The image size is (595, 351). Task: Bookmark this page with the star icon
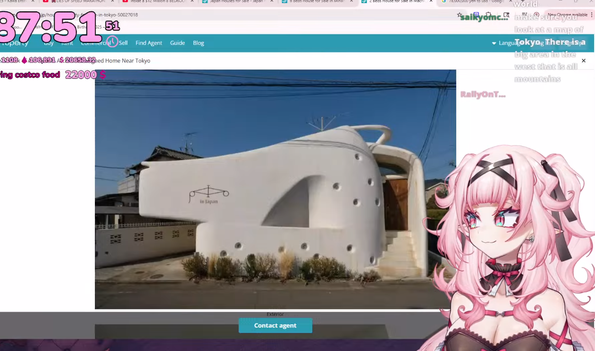tap(460, 15)
